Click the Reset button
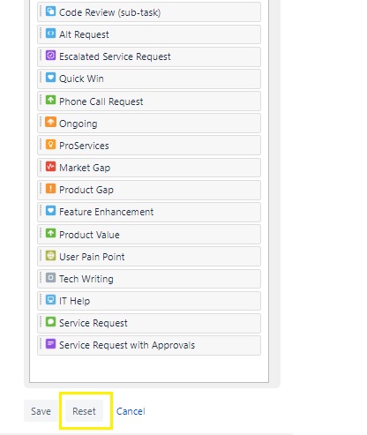This screenshot has height=435, width=367. [x=84, y=411]
